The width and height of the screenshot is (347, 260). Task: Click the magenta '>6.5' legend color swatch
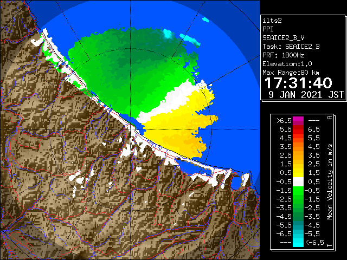(298, 121)
